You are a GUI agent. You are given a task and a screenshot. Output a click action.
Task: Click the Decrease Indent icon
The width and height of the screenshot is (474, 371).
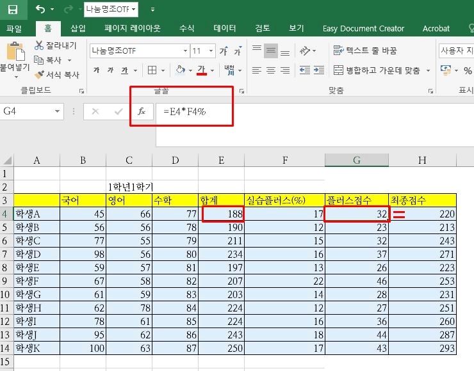(x=305, y=70)
